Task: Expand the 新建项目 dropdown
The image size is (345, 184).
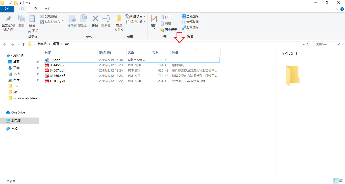Action: (144, 16)
